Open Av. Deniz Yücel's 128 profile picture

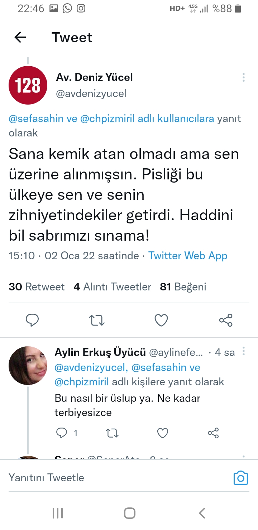point(28,85)
